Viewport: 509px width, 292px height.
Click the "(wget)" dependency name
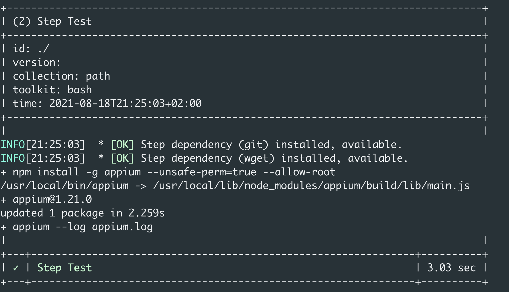click(257, 158)
